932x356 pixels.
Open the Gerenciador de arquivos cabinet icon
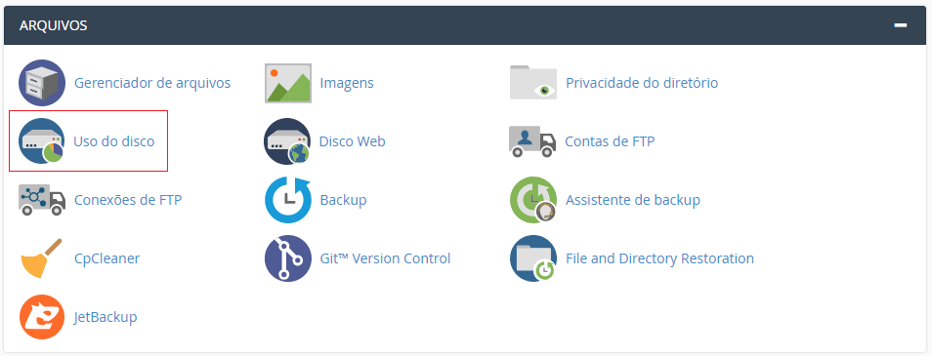click(x=42, y=83)
